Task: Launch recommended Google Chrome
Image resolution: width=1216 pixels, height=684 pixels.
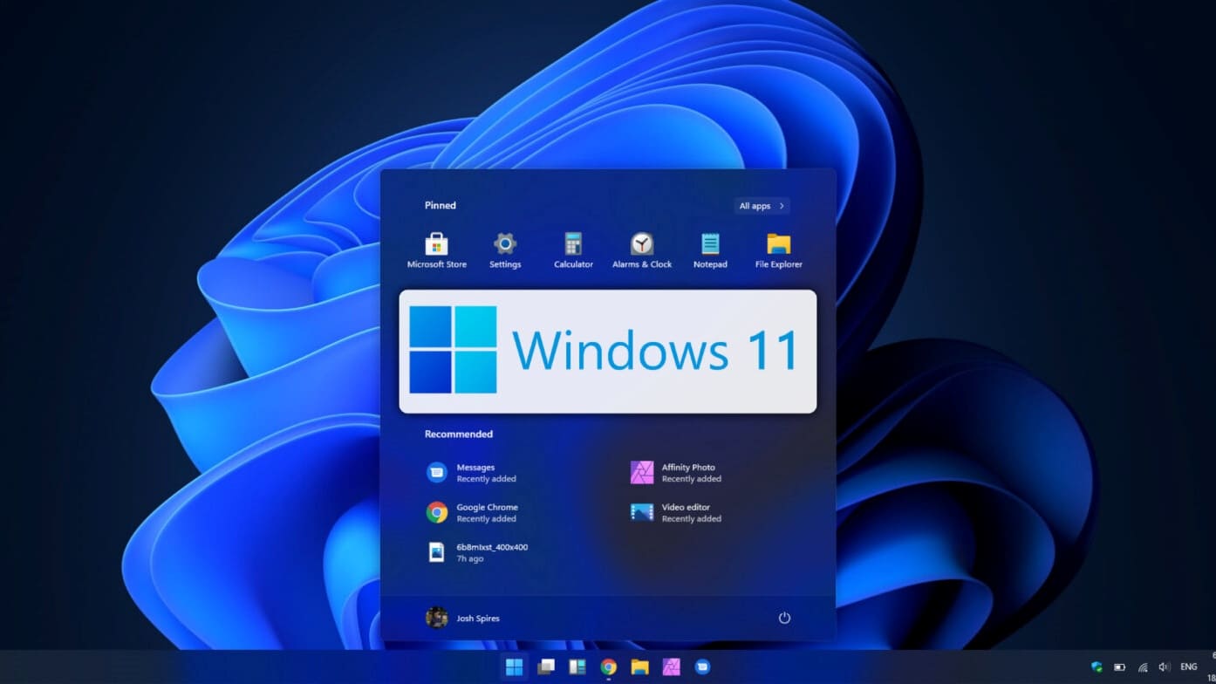Action: [472, 512]
